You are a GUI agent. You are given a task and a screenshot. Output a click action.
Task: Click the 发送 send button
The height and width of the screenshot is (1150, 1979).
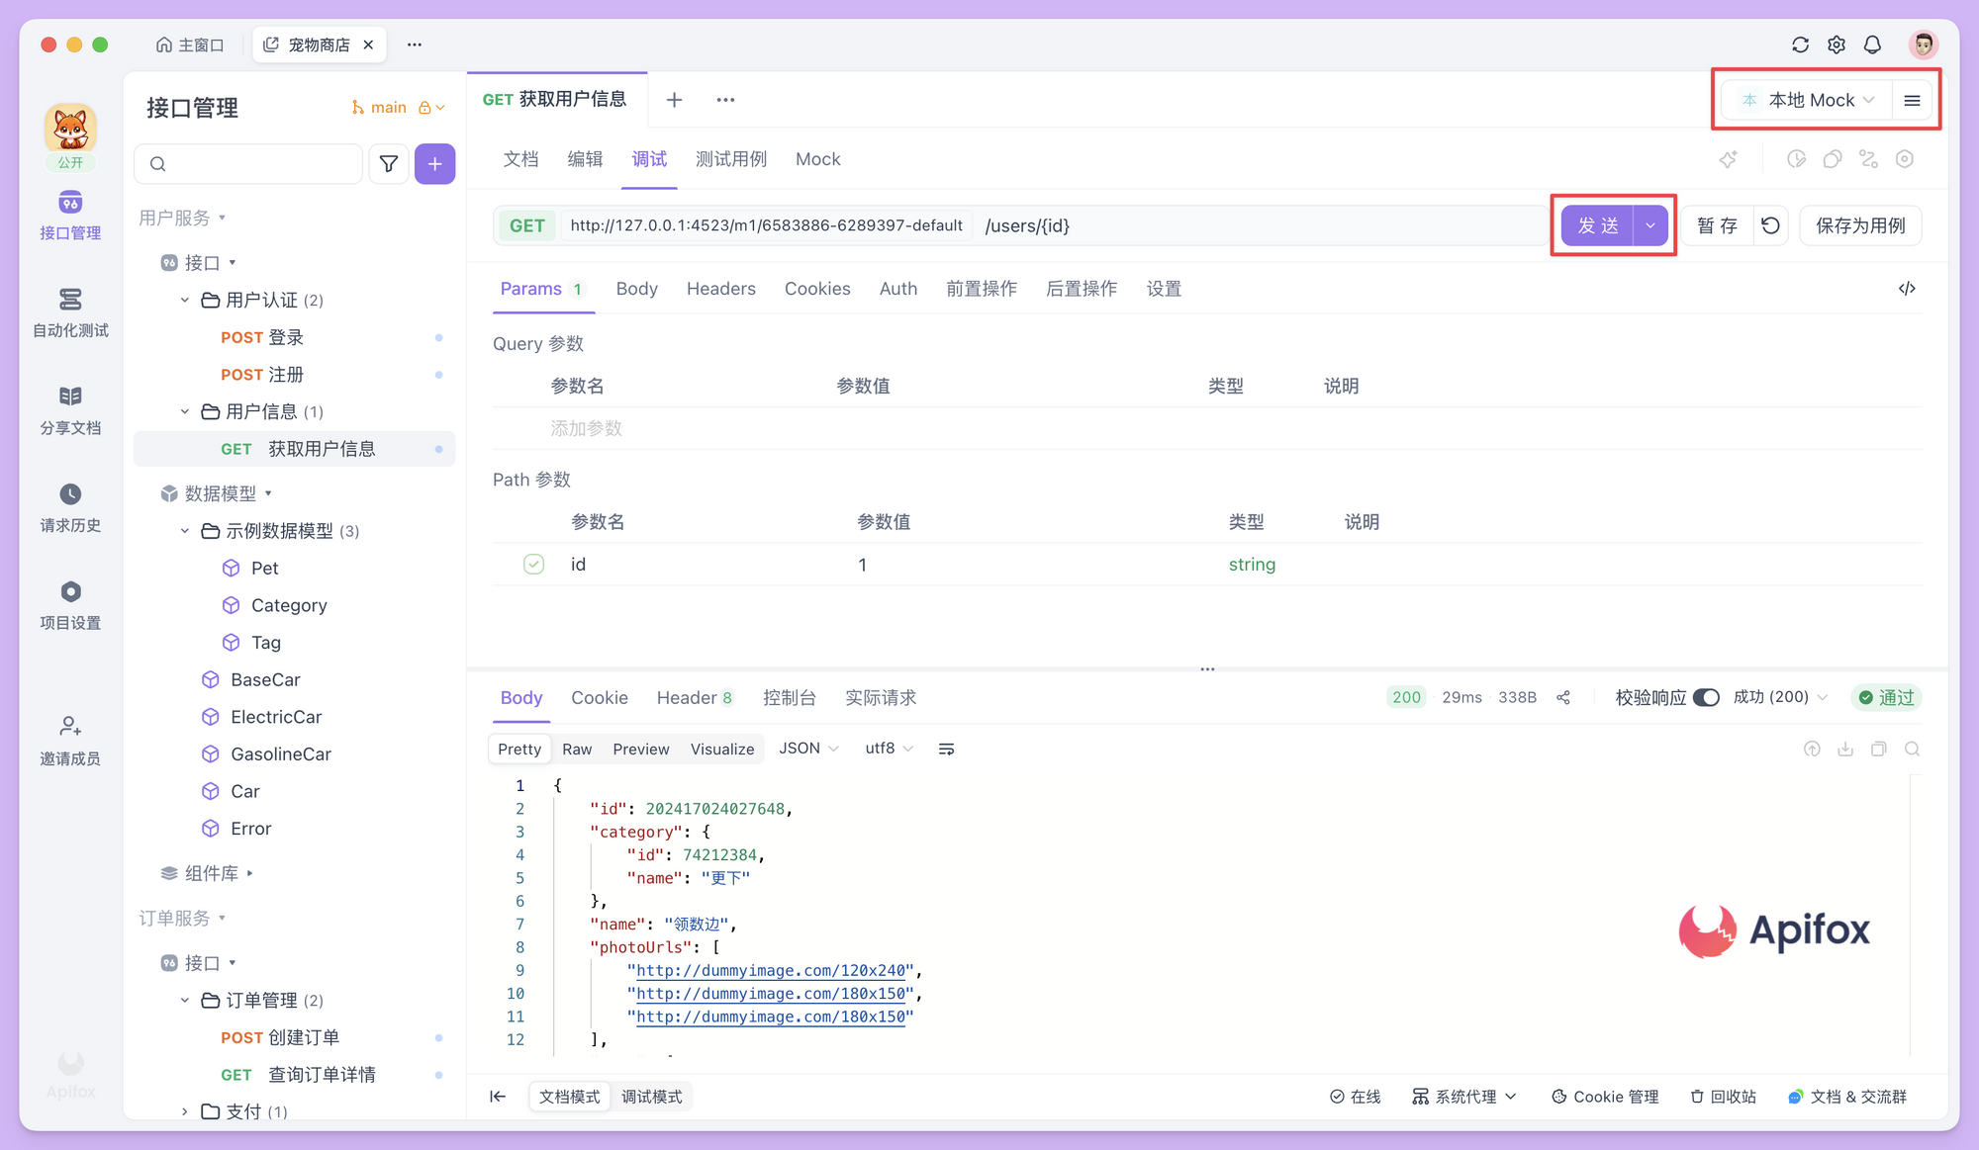pyautogui.click(x=1597, y=225)
